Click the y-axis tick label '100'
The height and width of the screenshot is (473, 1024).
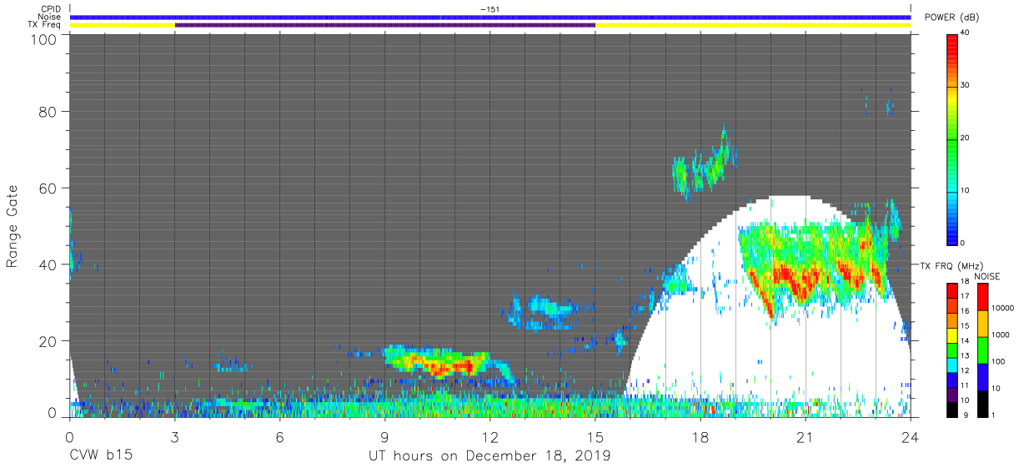pos(44,39)
